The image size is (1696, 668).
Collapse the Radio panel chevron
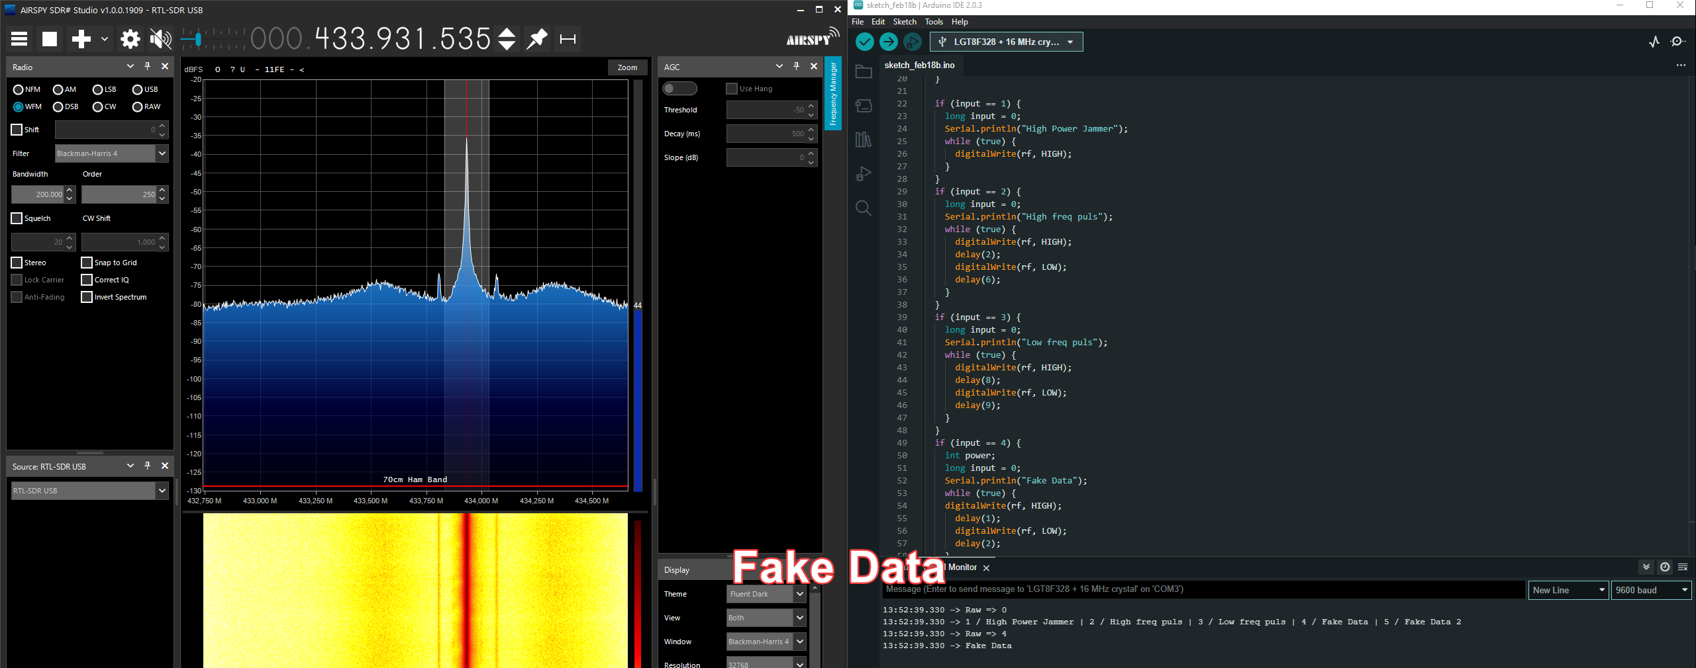click(x=130, y=67)
